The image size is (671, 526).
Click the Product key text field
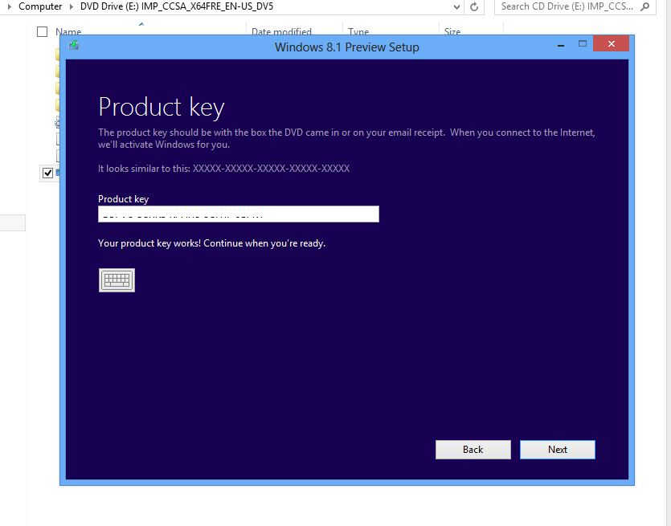(x=239, y=214)
